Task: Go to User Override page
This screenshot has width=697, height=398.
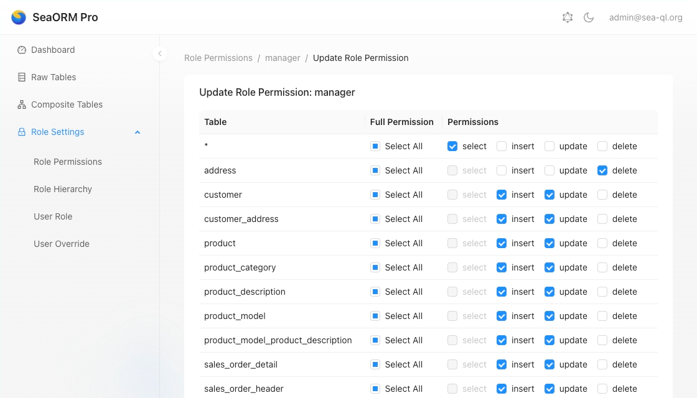Action: tap(62, 244)
